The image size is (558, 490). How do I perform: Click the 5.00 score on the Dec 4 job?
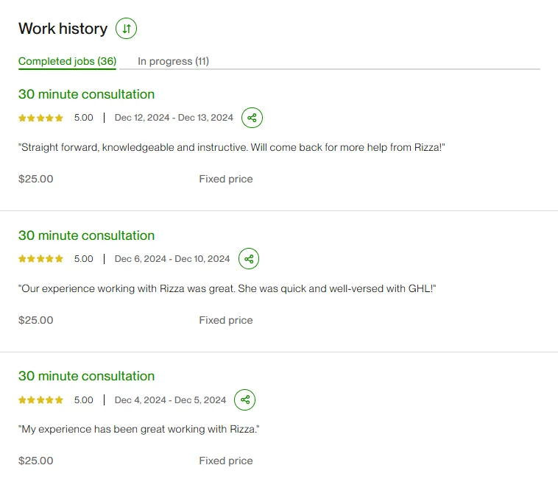(84, 400)
